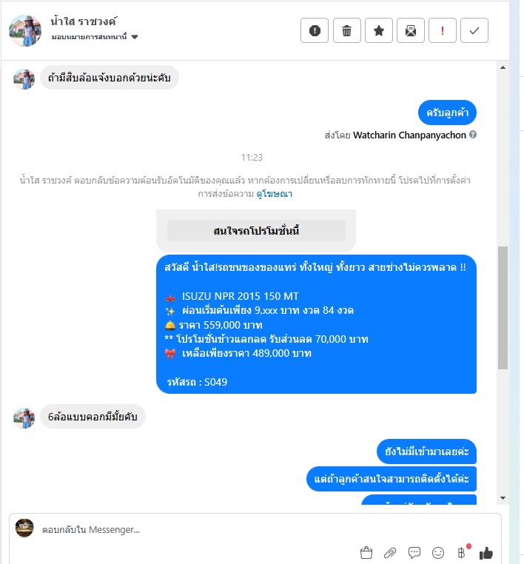This screenshot has height=564, width=524.
Task: Click the baht payment request icon
Action: (x=462, y=552)
